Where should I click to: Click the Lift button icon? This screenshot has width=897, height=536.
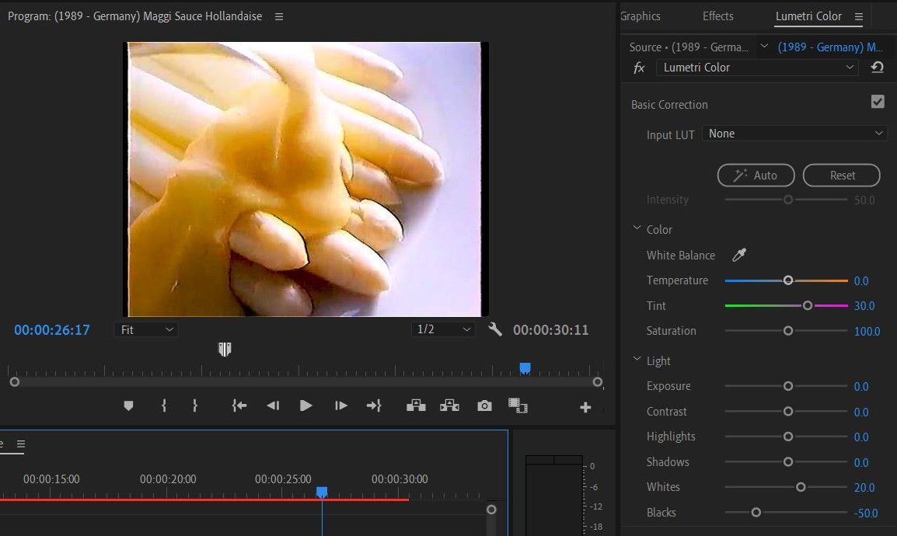416,405
